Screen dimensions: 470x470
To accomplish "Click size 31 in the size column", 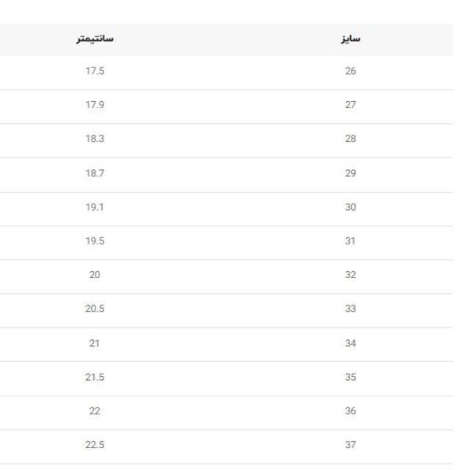I will coord(350,241).
